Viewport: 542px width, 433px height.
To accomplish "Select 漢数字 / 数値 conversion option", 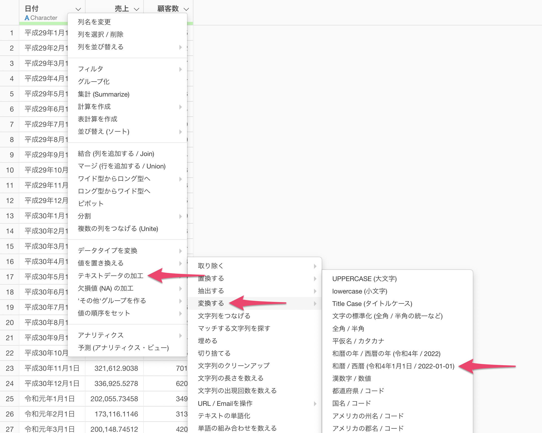I will pyautogui.click(x=397, y=378).
